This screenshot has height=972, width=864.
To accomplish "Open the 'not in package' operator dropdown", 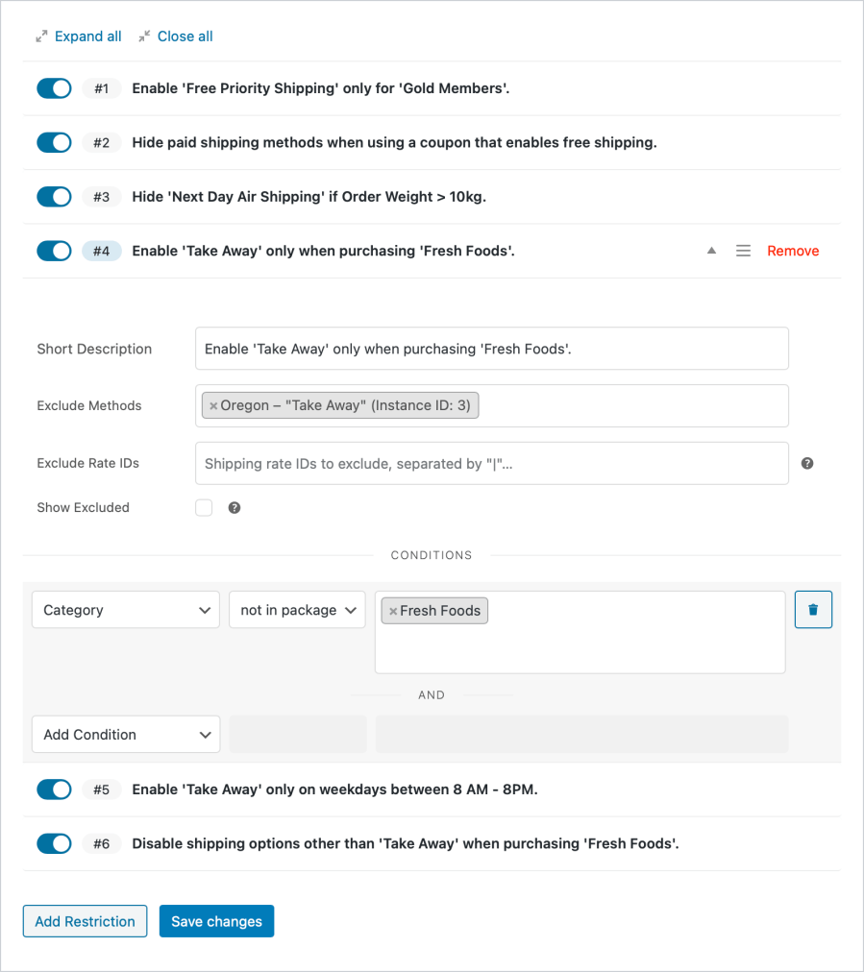I will click(296, 609).
